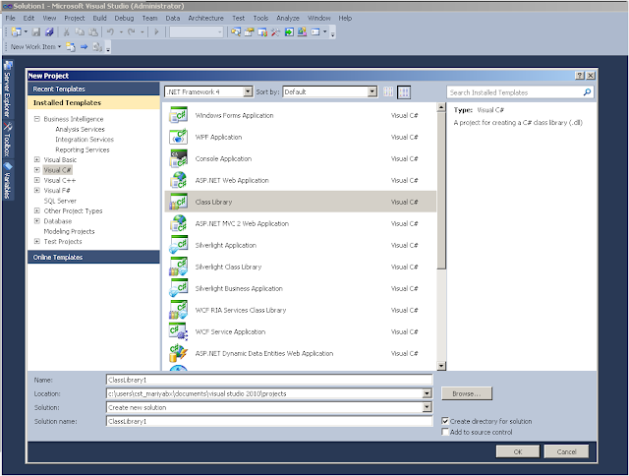Select the ASP.NET Web Application template icon
629x476 pixels.
pos(179,180)
